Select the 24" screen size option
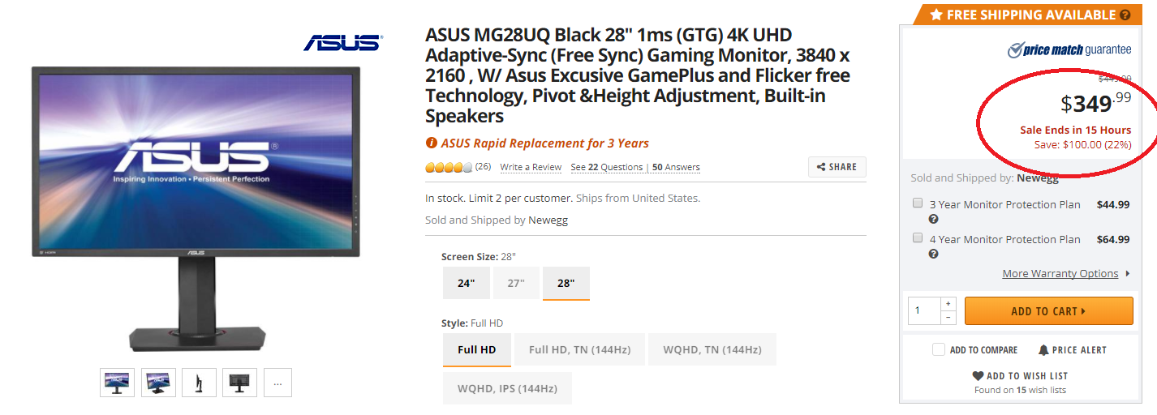This screenshot has width=1157, height=415. pyautogui.click(x=466, y=284)
